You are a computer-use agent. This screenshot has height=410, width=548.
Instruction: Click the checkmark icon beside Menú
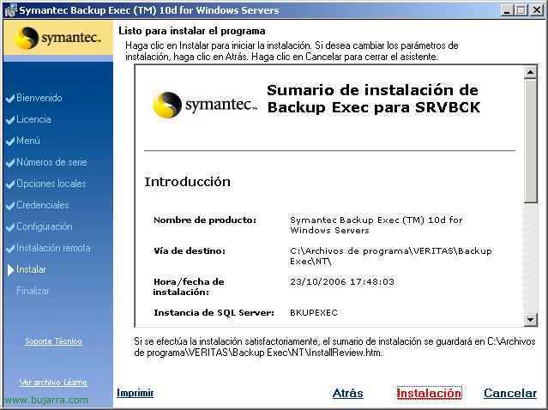pyautogui.click(x=10, y=142)
